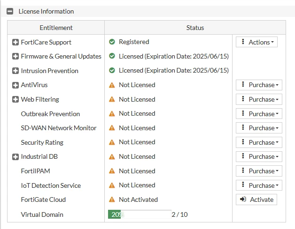This screenshot has height=229, width=295.
Task: Open Purchase dropdown for Outbreak Prevention
Action: point(259,114)
